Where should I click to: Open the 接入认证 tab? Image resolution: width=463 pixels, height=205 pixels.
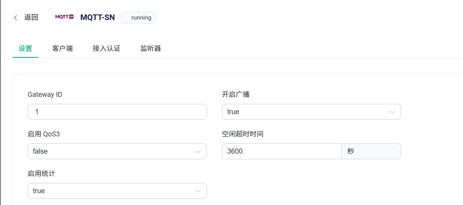[107, 48]
